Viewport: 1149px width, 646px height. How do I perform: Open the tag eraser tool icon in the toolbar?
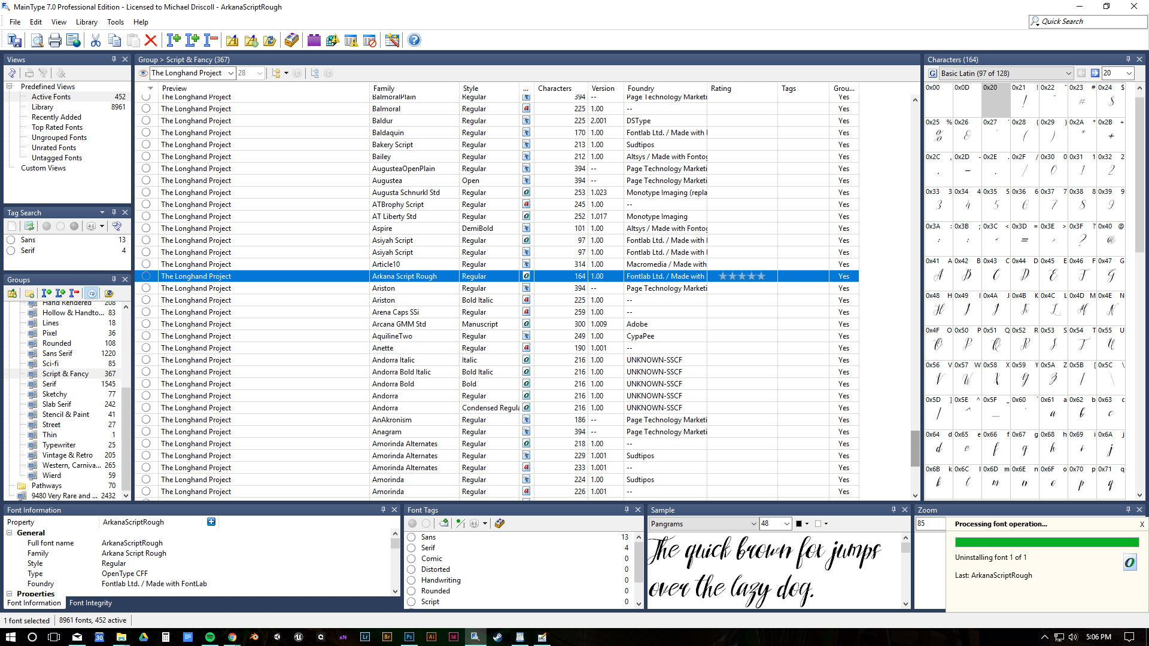(x=291, y=40)
